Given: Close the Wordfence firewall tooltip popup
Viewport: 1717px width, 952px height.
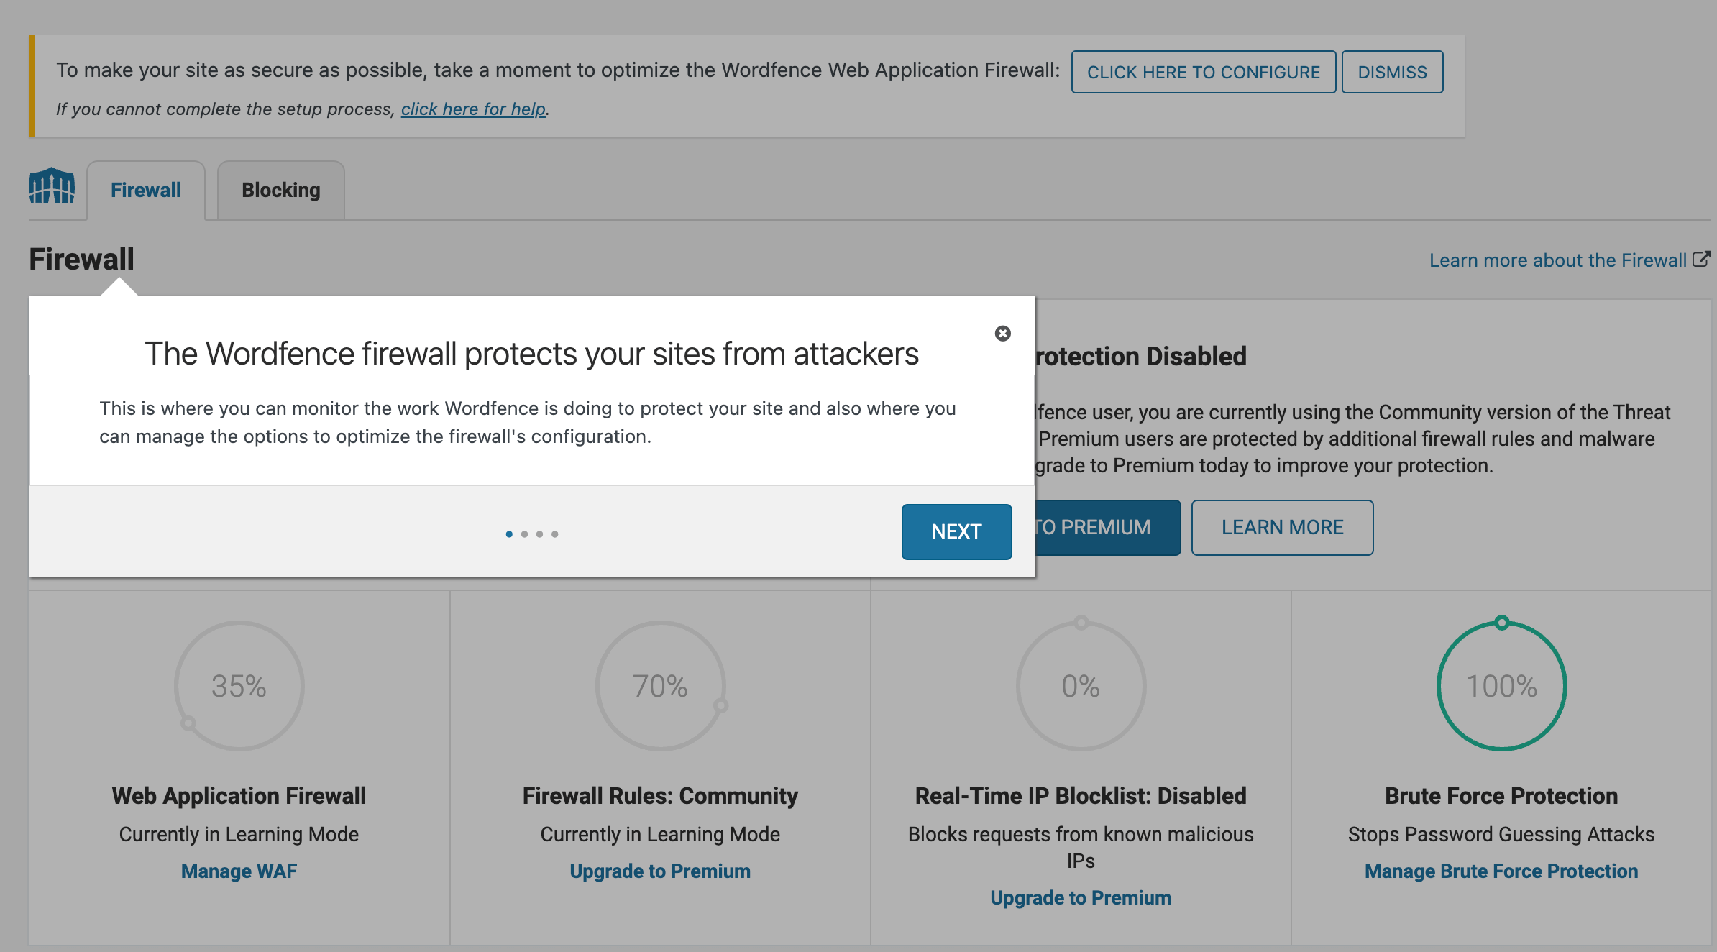Looking at the screenshot, I should pyautogui.click(x=1002, y=333).
